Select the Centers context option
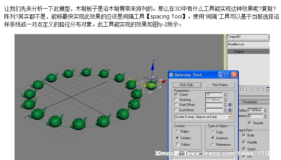Viewport: 281px width, 160px height. 177,138
